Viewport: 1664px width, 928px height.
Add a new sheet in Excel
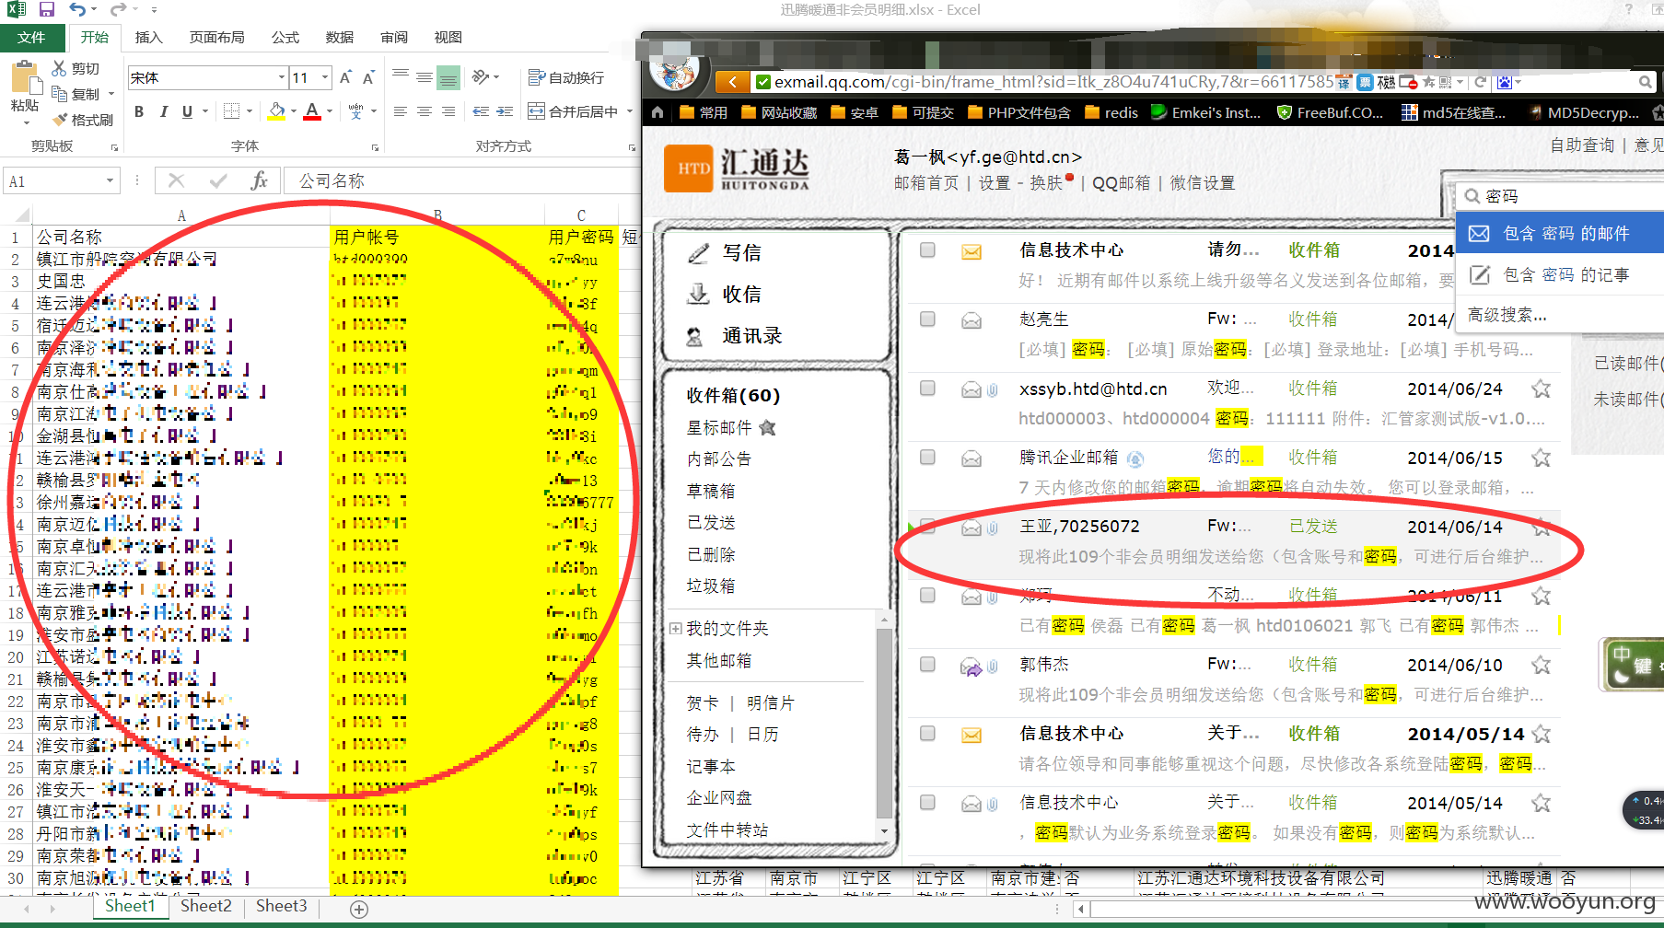(x=359, y=909)
